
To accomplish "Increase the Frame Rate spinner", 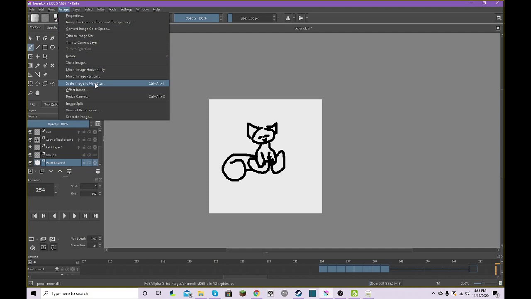I will pos(100,244).
